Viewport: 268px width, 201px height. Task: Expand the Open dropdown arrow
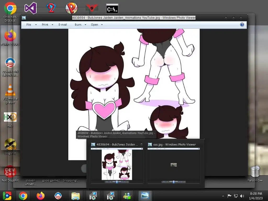[x=102, y=25]
